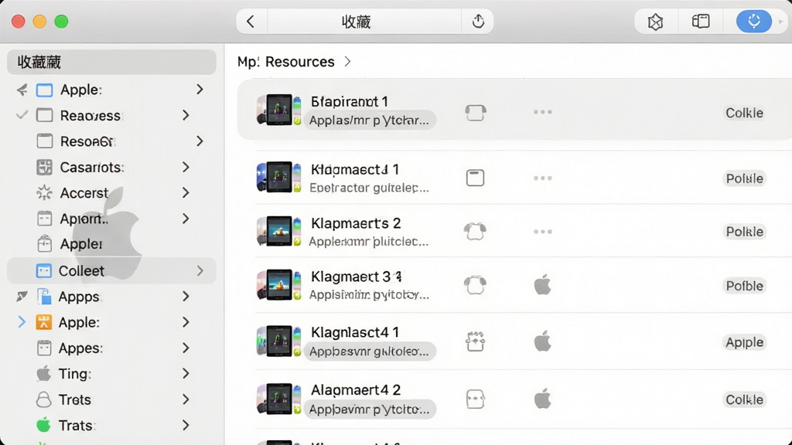The width and height of the screenshot is (792, 445).
Task: Click the Appps document icon
Action: coord(44,297)
